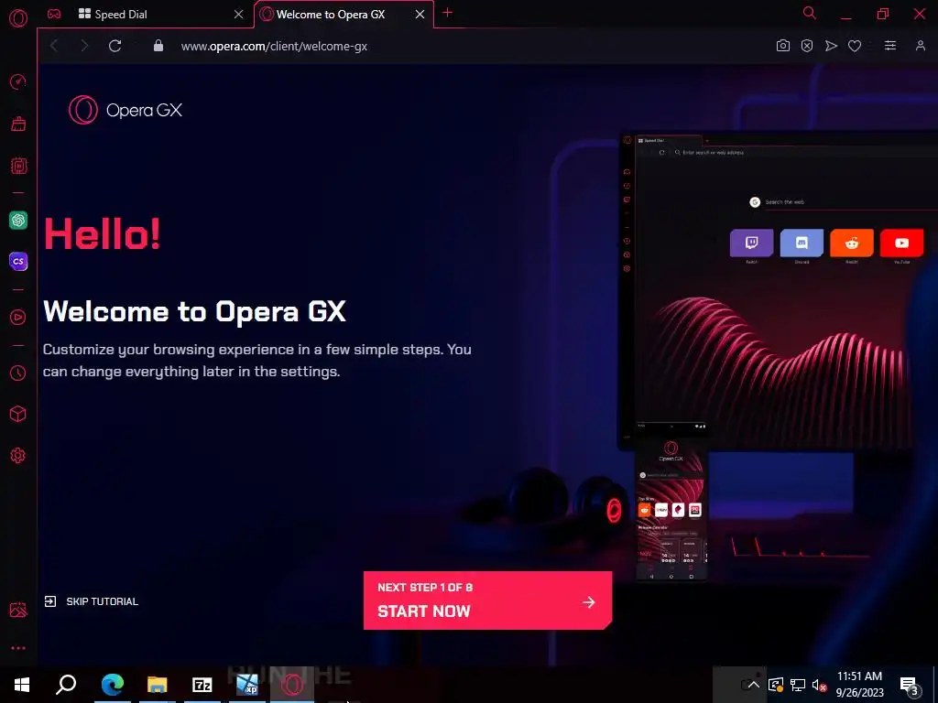Image resolution: width=938 pixels, height=703 pixels.
Task: Open sidebar three-dots more options
Action: pos(18,648)
